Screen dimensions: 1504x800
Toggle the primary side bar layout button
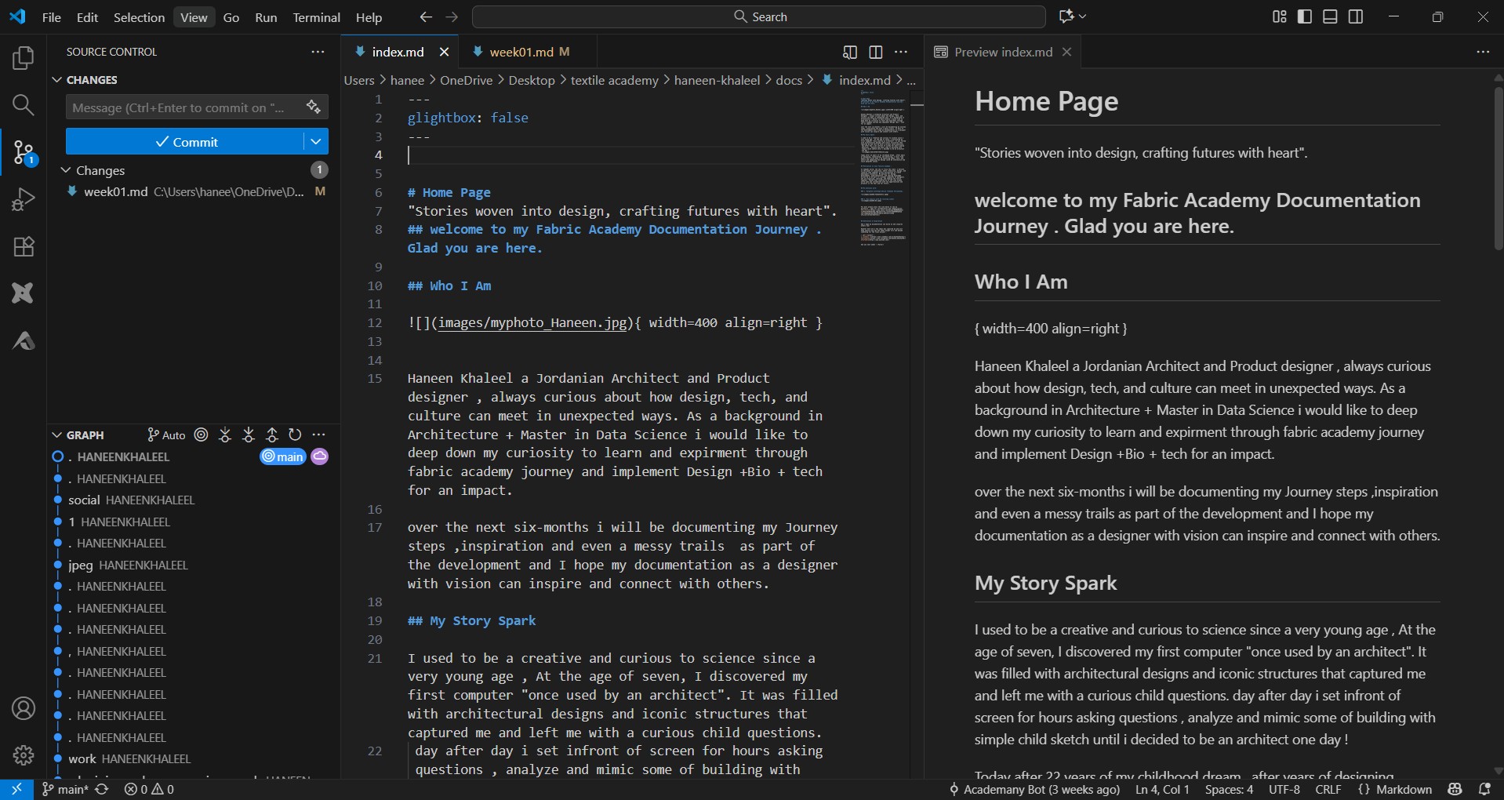(x=1305, y=16)
